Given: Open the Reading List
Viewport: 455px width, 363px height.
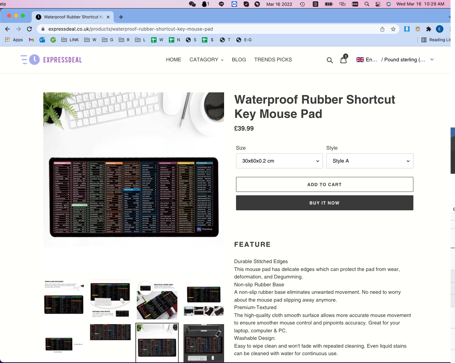Looking at the screenshot, I should tap(436, 40).
